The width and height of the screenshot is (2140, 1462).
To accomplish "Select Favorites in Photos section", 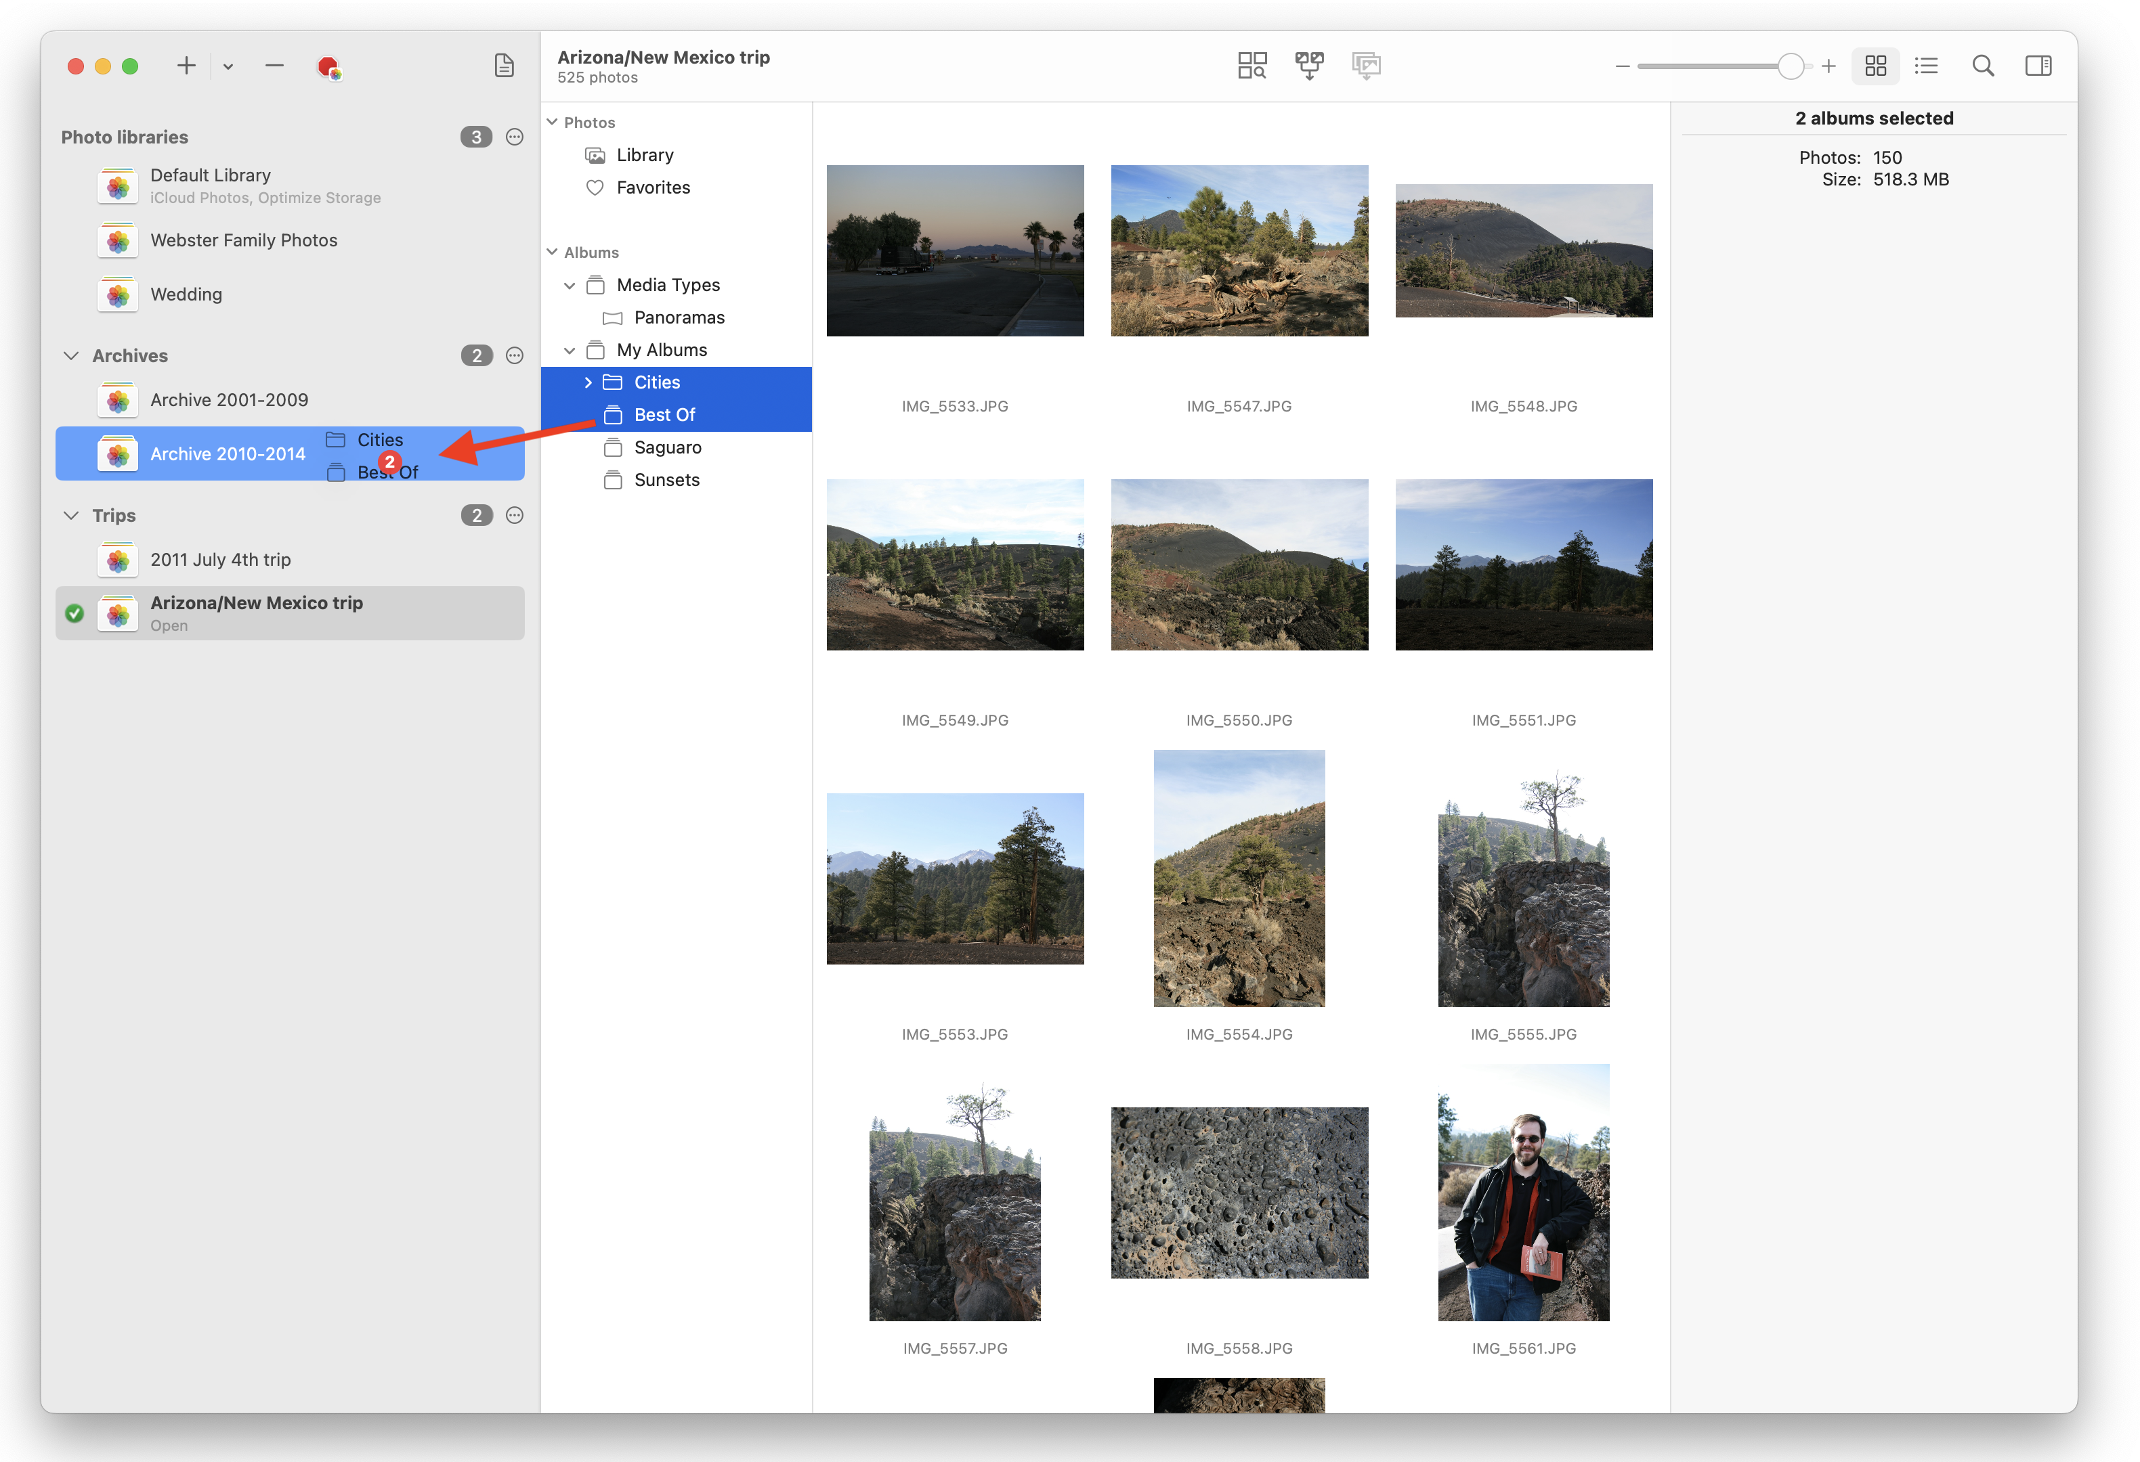I will pos(652,187).
